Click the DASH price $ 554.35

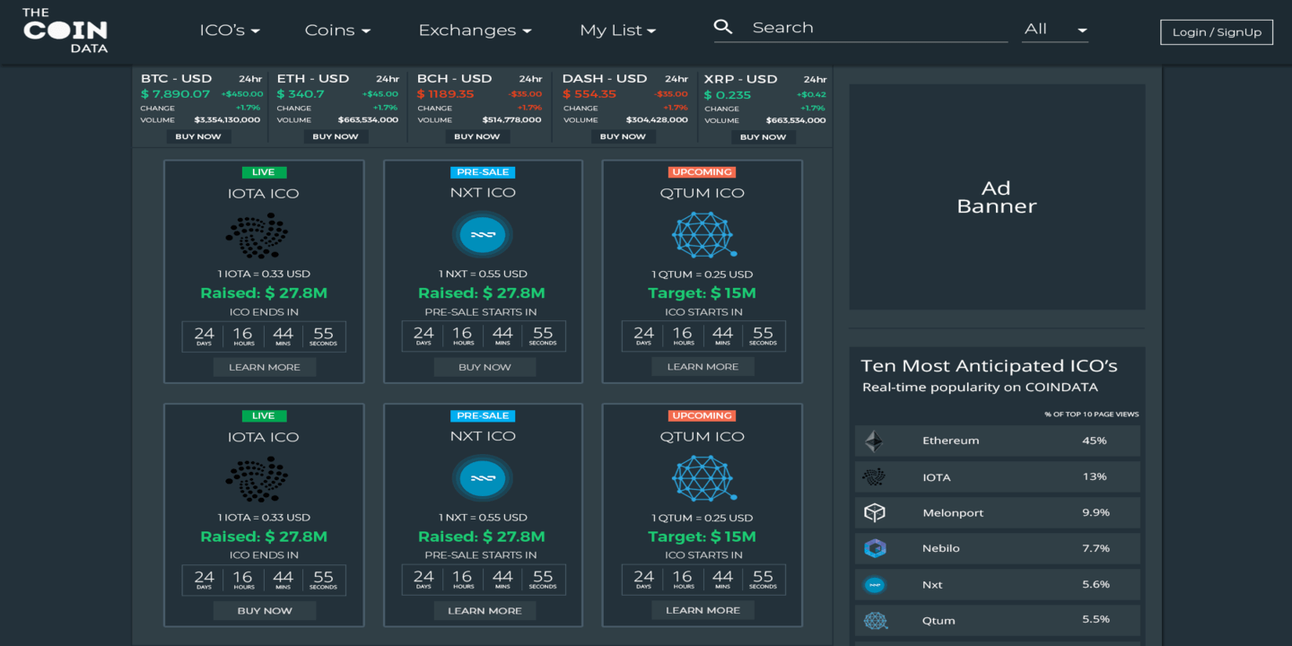point(589,94)
